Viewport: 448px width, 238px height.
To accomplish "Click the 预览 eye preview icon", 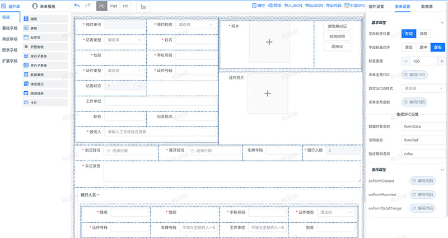I will (x=270, y=6).
